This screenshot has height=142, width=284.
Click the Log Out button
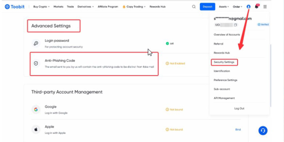tap(239, 108)
